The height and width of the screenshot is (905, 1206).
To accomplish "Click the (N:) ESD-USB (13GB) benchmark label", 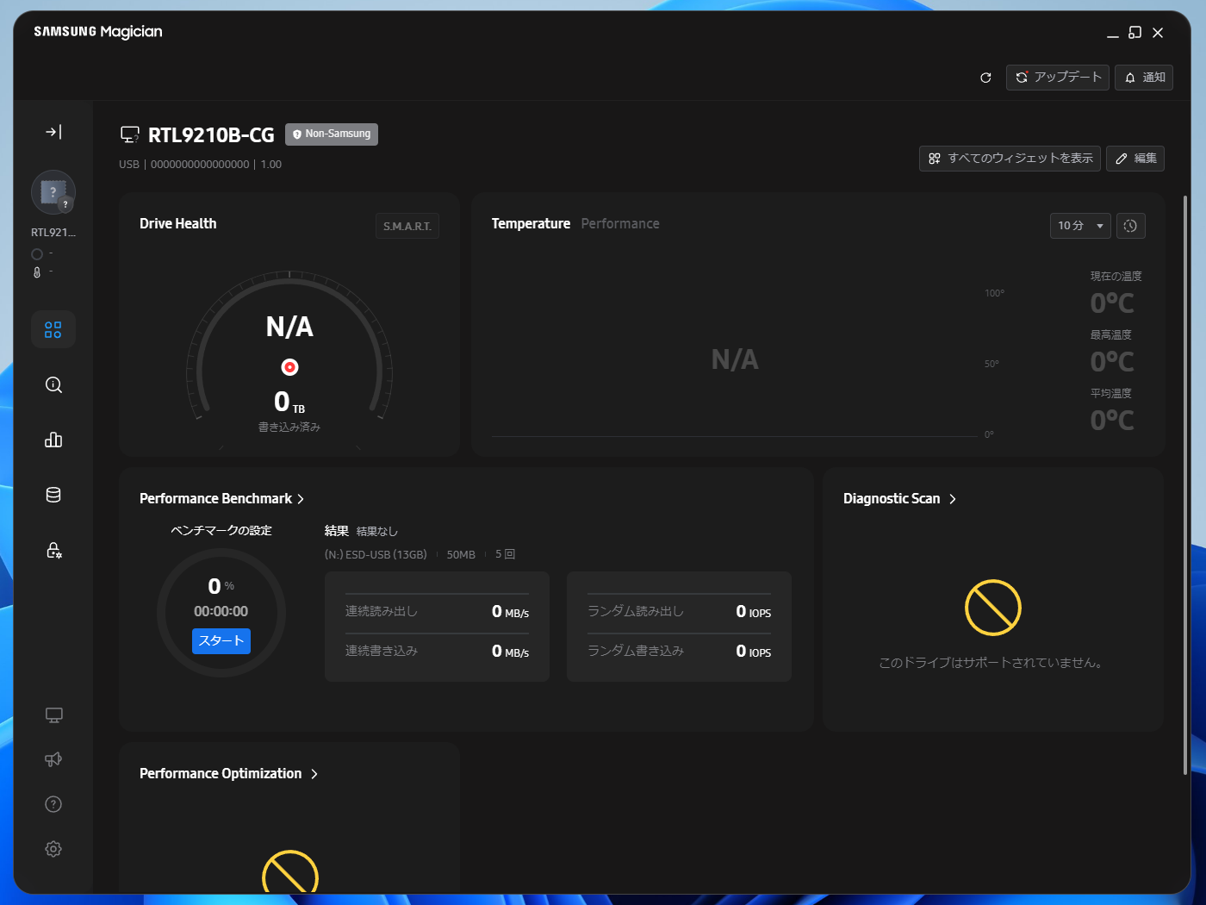I will (376, 555).
